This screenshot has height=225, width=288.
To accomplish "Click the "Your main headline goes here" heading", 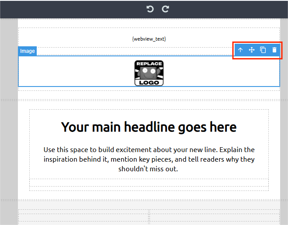I will point(149,127).
